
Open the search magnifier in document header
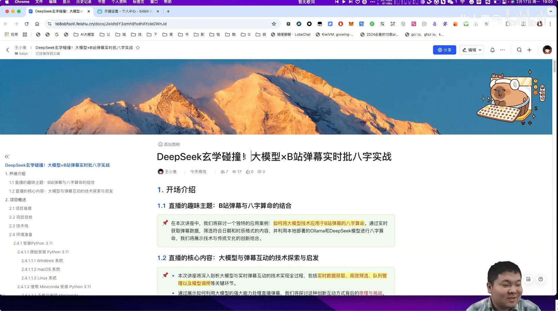pos(519,50)
